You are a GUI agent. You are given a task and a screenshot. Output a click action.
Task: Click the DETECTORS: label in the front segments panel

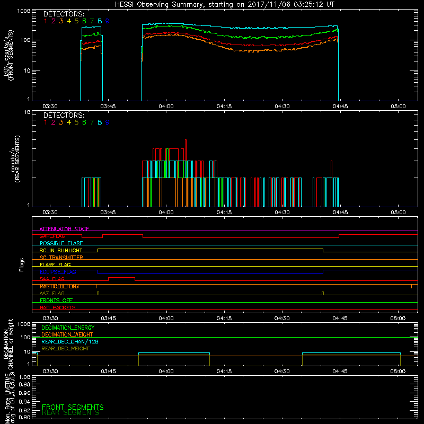(64, 14)
